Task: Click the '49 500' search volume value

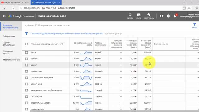Action: pyautogui.click(x=76, y=103)
